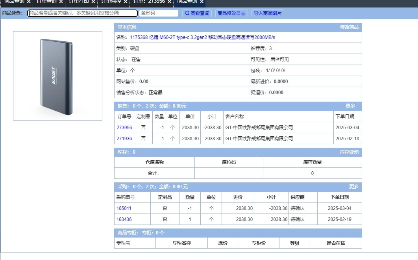Viewport: 418px width, 260px height.
Task: Click the 渠道价: 0.0000 cell
Action: click(305, 92)
